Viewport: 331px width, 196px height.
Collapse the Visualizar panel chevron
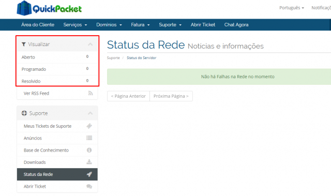click(91, 44)
